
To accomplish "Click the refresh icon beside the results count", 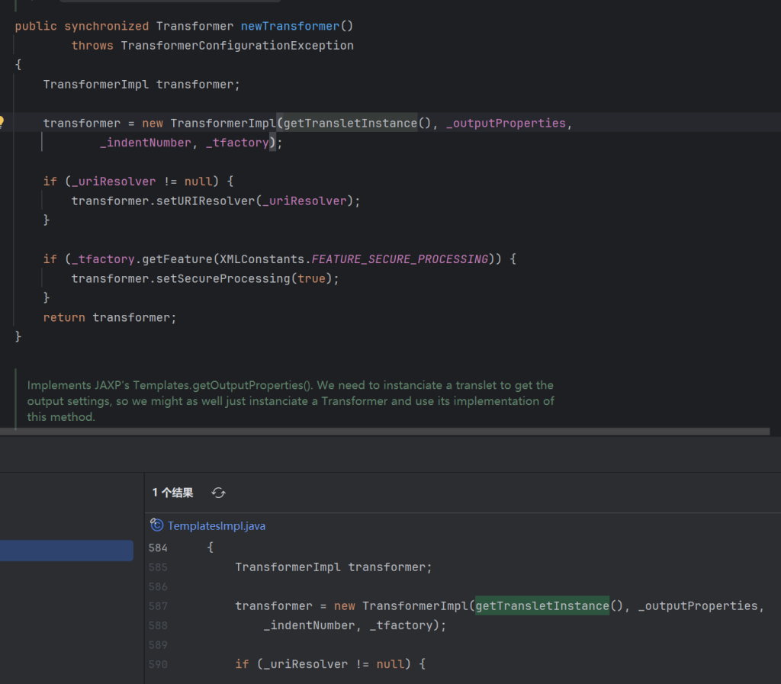I will tap(218, 493).
